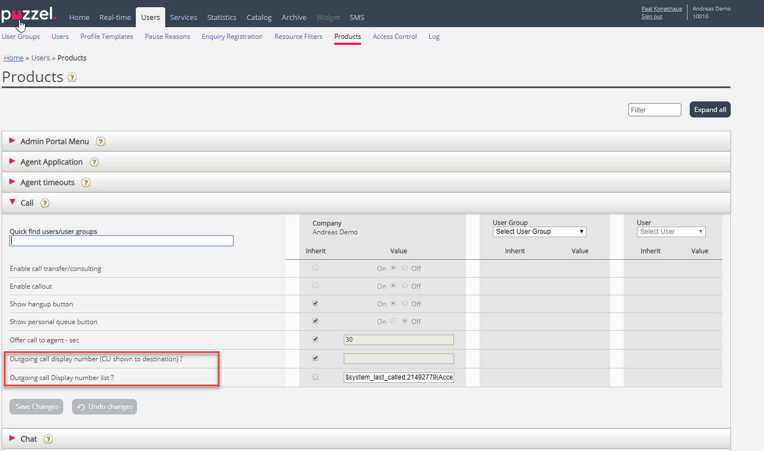Click red question mark after Display number list

113,378
